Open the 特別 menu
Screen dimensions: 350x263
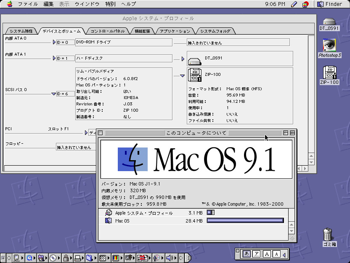click(x=110, y=4)
